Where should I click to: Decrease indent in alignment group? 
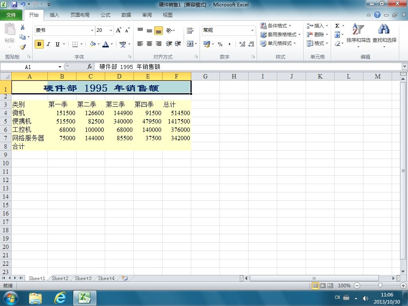pos(169,44)
